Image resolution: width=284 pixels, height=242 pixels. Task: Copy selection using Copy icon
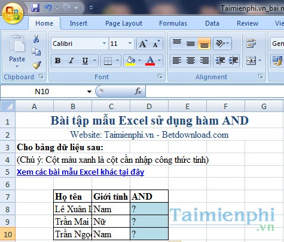pyautogui.click(x=36, y=51)
